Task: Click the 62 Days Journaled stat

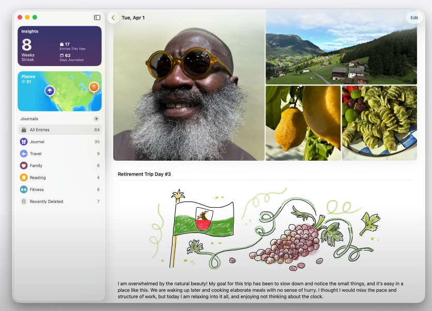Action: pos(72,57)
